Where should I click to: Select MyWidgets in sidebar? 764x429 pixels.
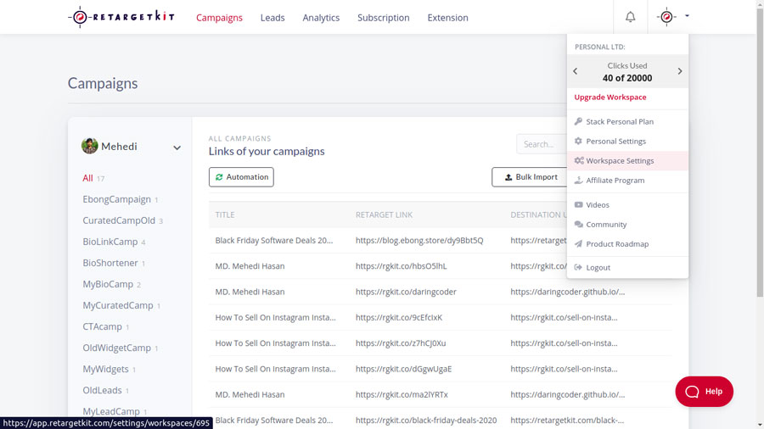coord(106,369)
